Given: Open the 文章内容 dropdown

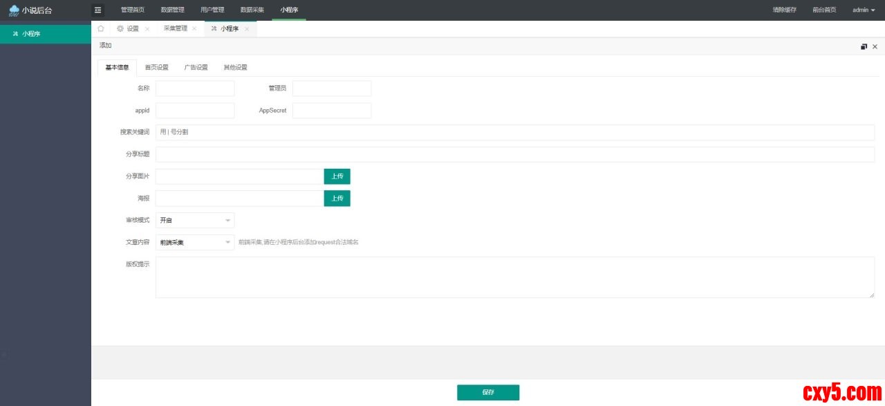Looking at the screenshot, I should (x=195, y=243).
